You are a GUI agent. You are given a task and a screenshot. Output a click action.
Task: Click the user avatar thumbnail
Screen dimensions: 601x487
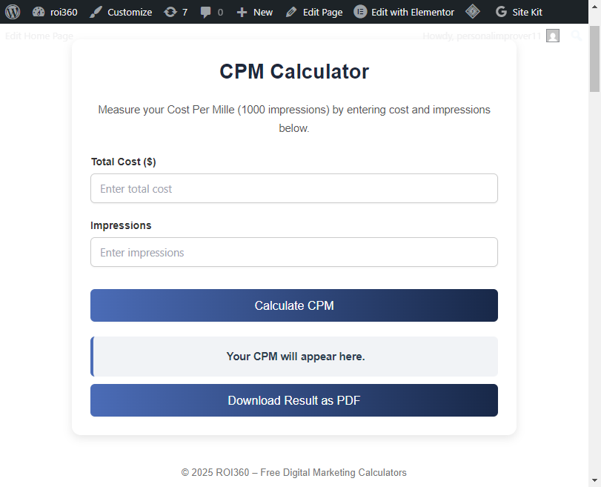552,36
